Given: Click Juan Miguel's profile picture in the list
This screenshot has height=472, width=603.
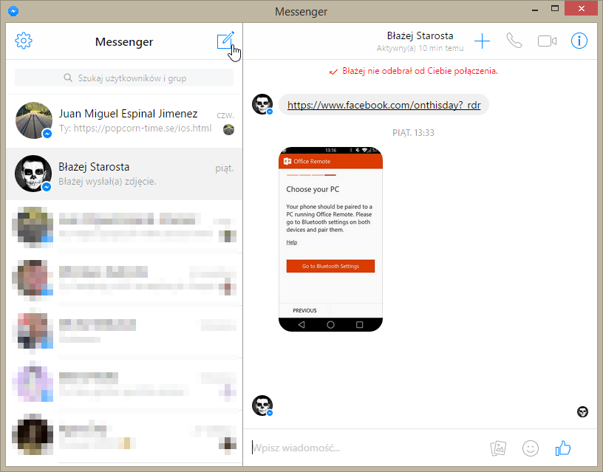Looking at the screenshot, I should [34, 120].
